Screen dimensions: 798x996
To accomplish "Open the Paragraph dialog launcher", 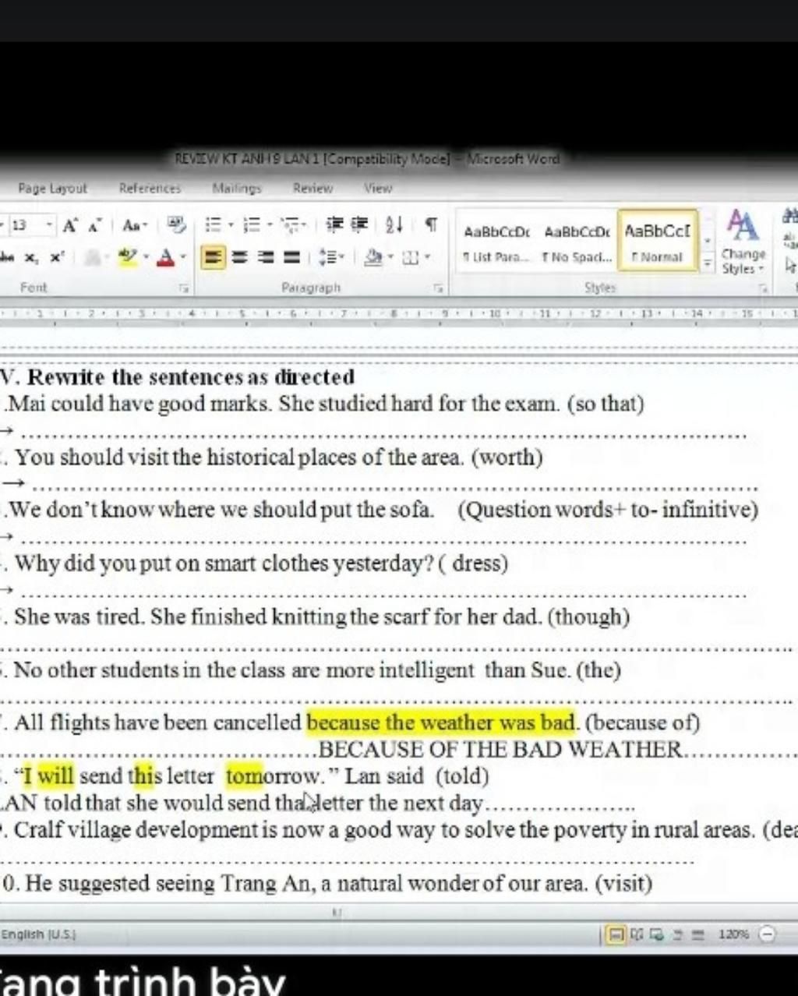I will tap(440, 288).
